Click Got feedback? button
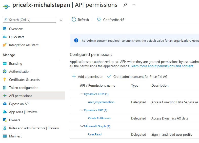199x143 pixels. click(111, 20)
